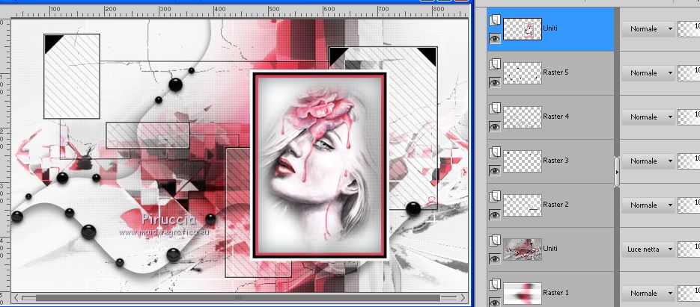
Task: Click the raster layer icon beside Raster 3
Action: click(x=495, y=153)
